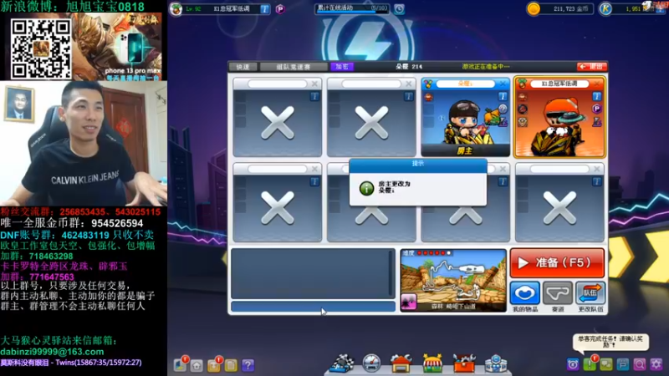Click the info icon beside player name top bar
This screenshot has width=669, height=376.
[264, 9]
